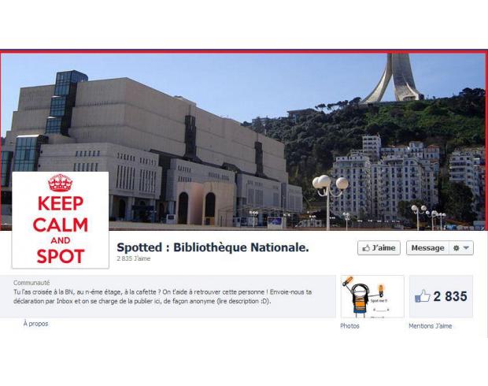Image resolution: width=488 pixels, height=386 pixels.
Task: Click the page title Spotted : Bibliothèque Nationale
Action: [x=213, y=247]
